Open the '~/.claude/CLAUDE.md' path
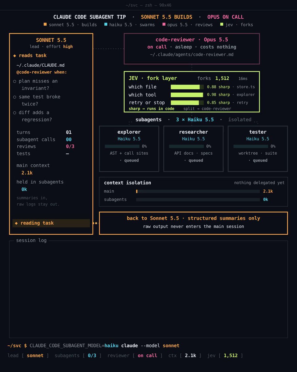The image size is (297, 372). point(41,65)
